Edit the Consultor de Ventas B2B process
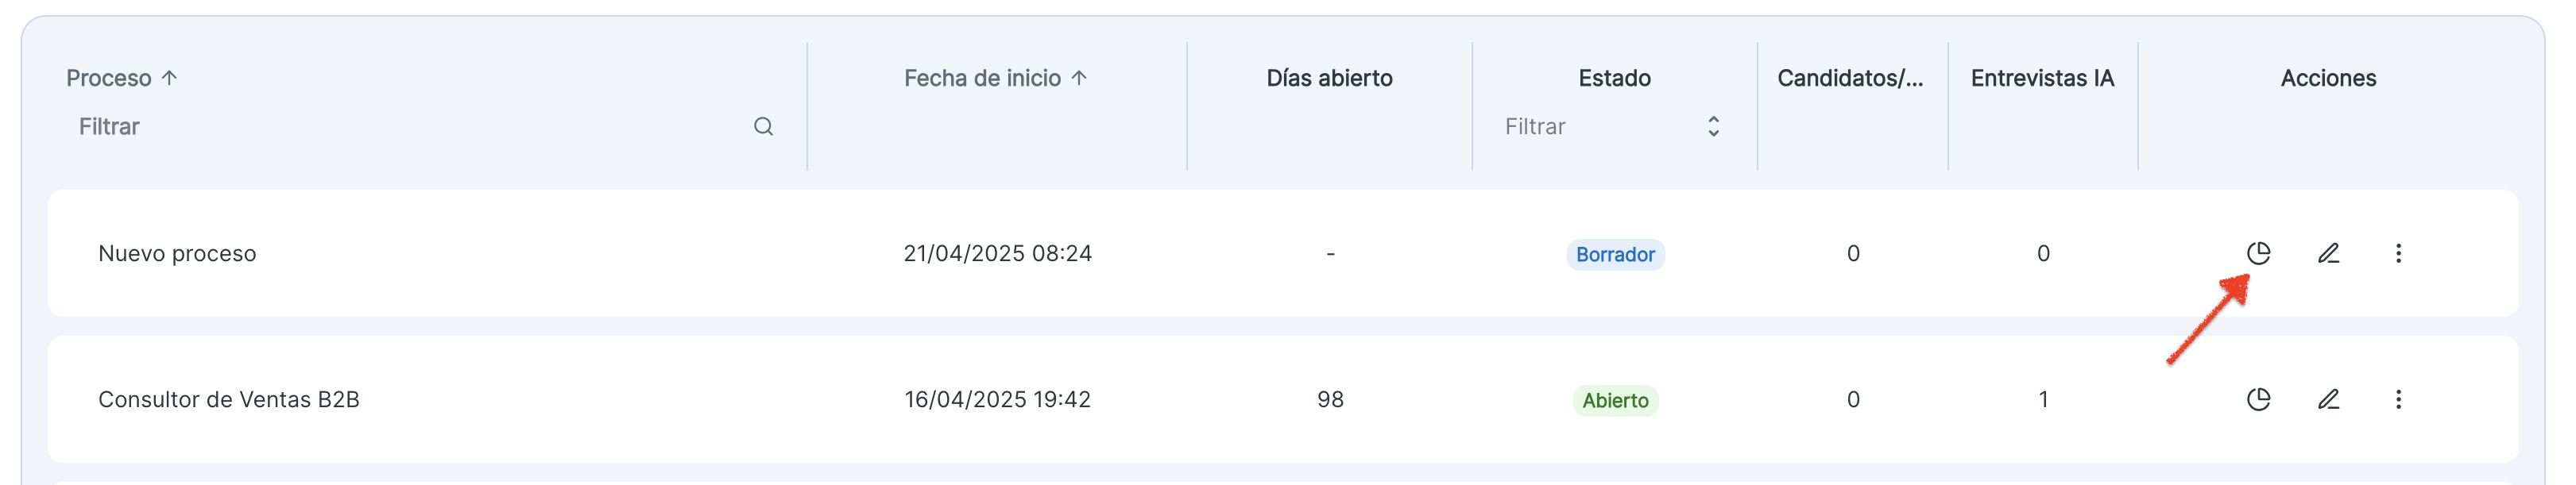 tap(2328, 399)
